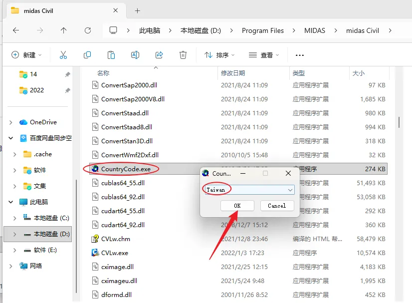Expand the 网络 network node

[11, 266]
